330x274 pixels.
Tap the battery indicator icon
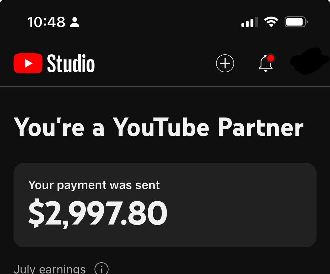[x=296, y=22]
